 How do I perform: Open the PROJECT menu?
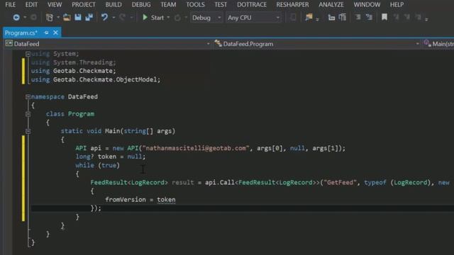pyautogui.click(x=84, y=5)
